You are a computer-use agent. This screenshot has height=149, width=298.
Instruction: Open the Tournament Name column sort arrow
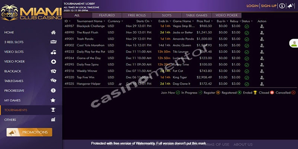104,21
